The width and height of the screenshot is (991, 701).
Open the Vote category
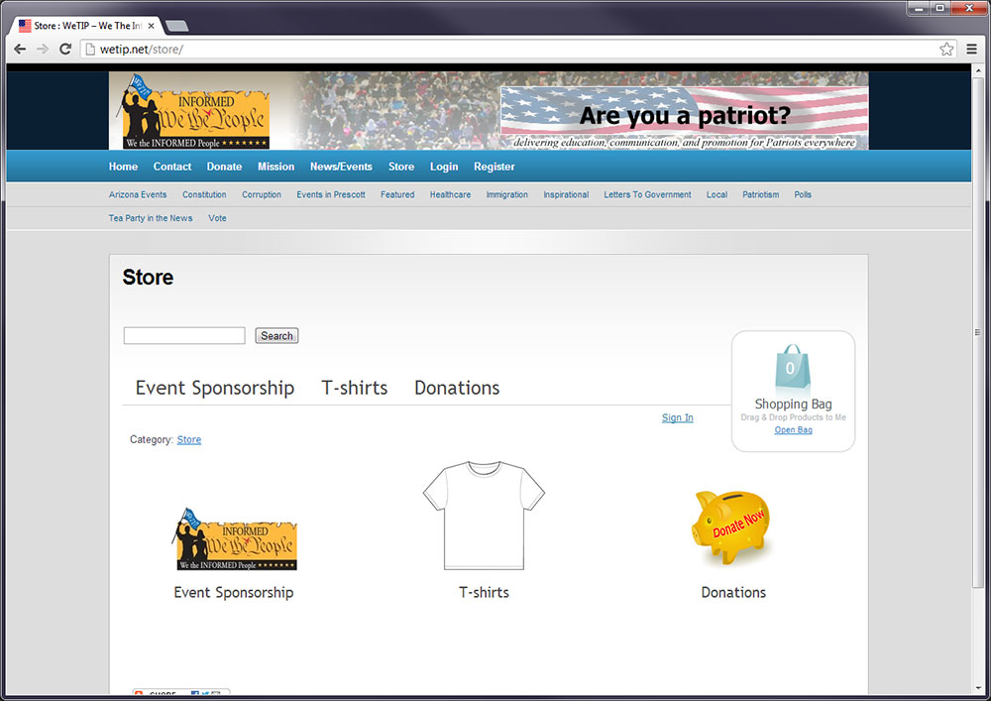coord(217,218)
